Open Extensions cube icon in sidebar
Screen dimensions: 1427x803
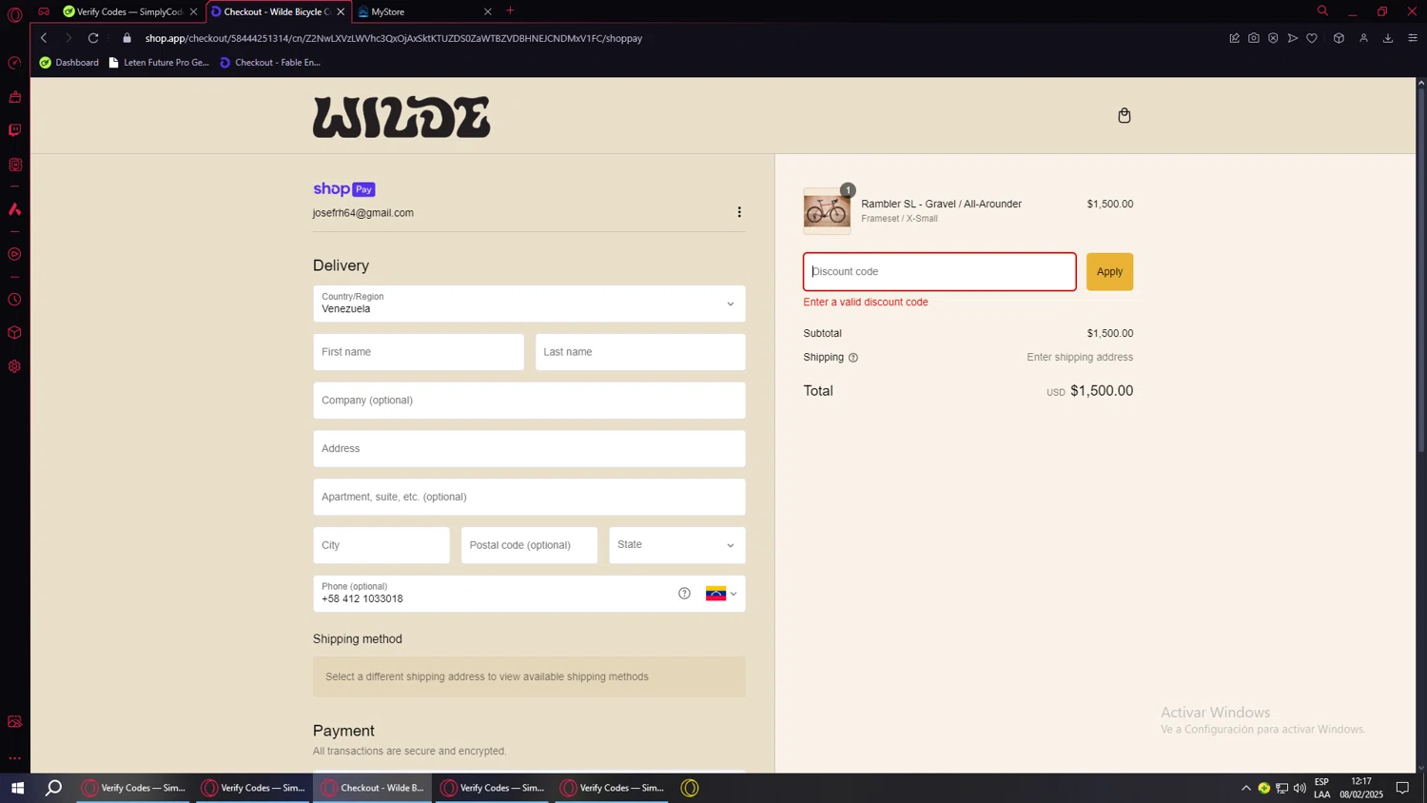14,333
